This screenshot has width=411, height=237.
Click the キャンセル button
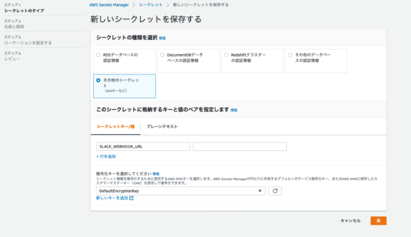pyautogui.click(x=351, y=221)
